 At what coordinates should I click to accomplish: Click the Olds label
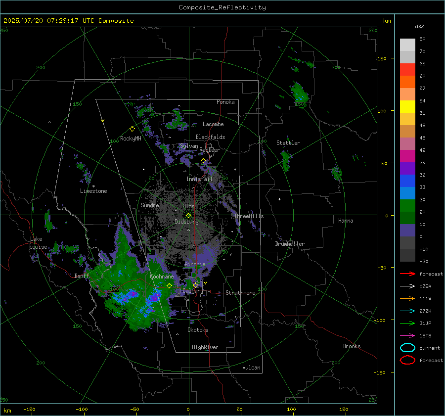click(x=188, y=206)
